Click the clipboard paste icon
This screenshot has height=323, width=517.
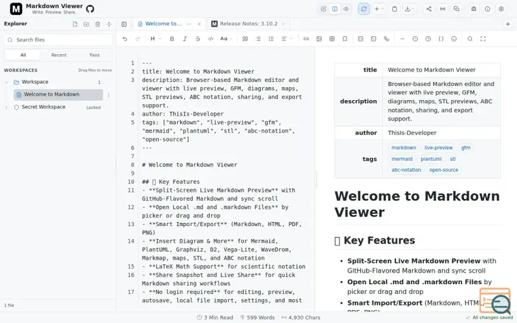[x=394, y=9]
